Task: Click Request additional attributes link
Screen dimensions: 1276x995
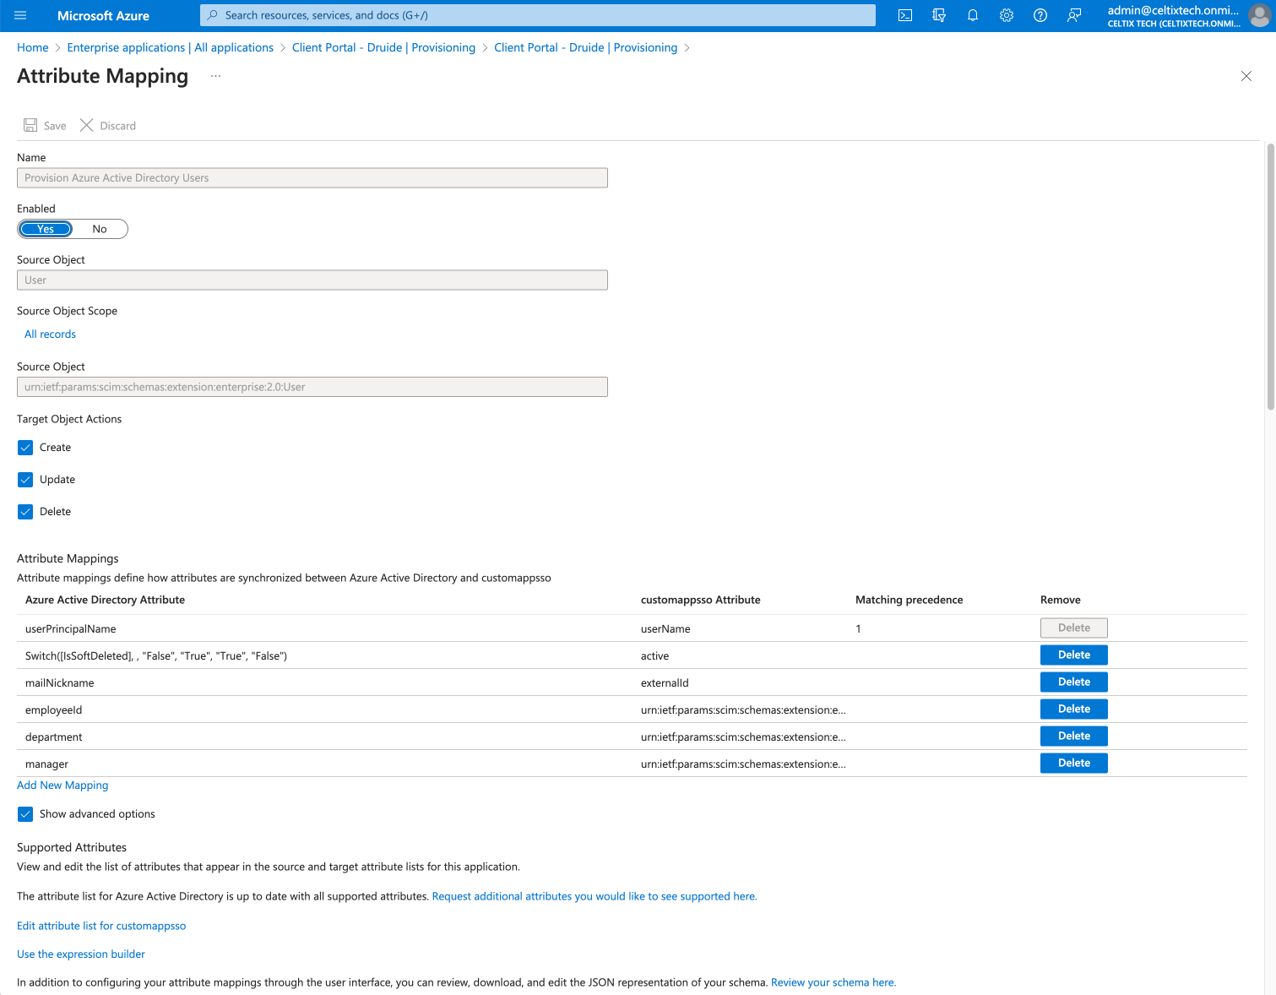Action: 595,896
